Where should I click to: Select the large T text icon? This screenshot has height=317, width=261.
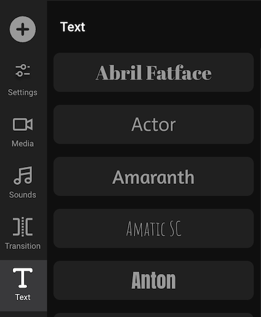pos(23,278)
